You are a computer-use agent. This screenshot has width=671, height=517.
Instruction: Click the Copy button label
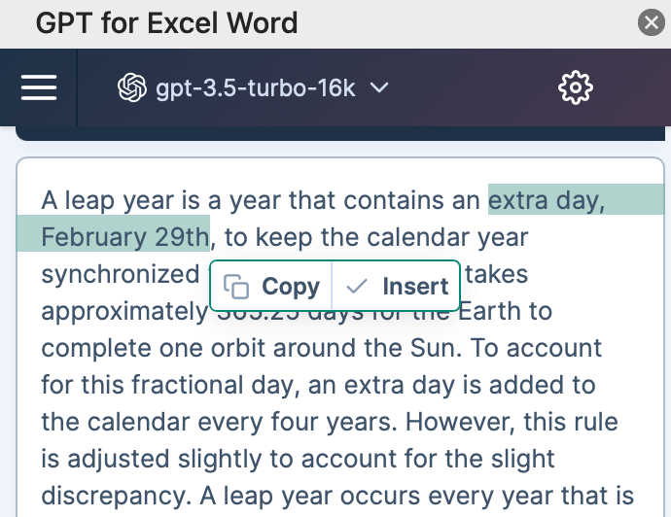click(291, 286)
